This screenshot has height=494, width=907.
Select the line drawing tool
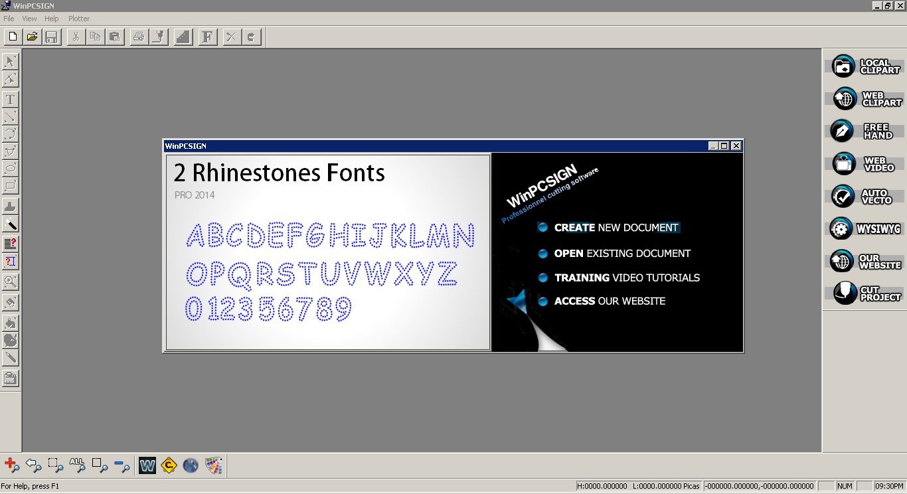10,117
